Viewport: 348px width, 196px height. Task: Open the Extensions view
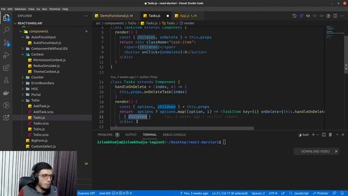6,68
